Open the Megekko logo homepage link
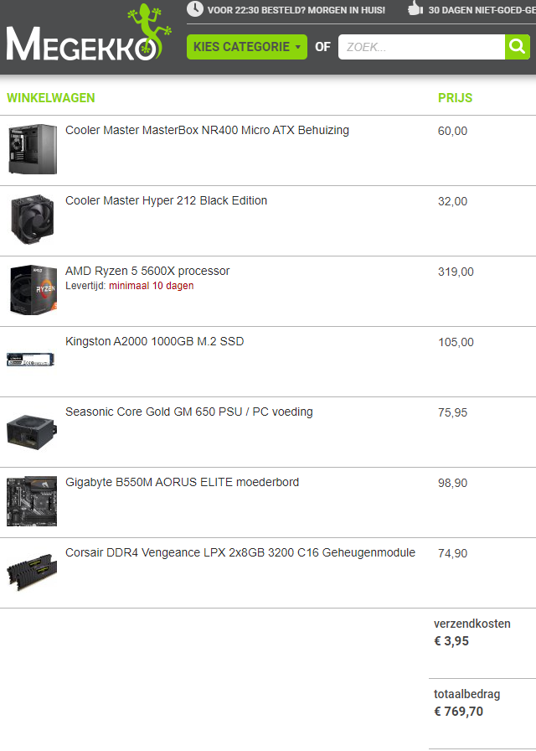Screen dimensions: 536x751 tap(89, 33)
